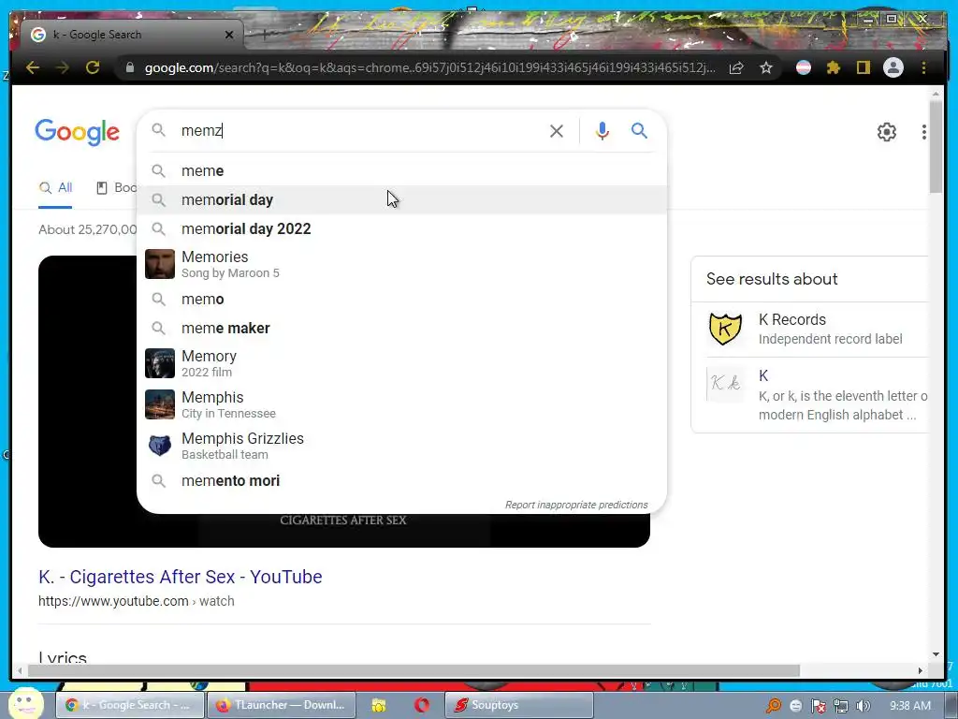Click the network tray icon
Screen dimensions: 958x719
[841, 706]
